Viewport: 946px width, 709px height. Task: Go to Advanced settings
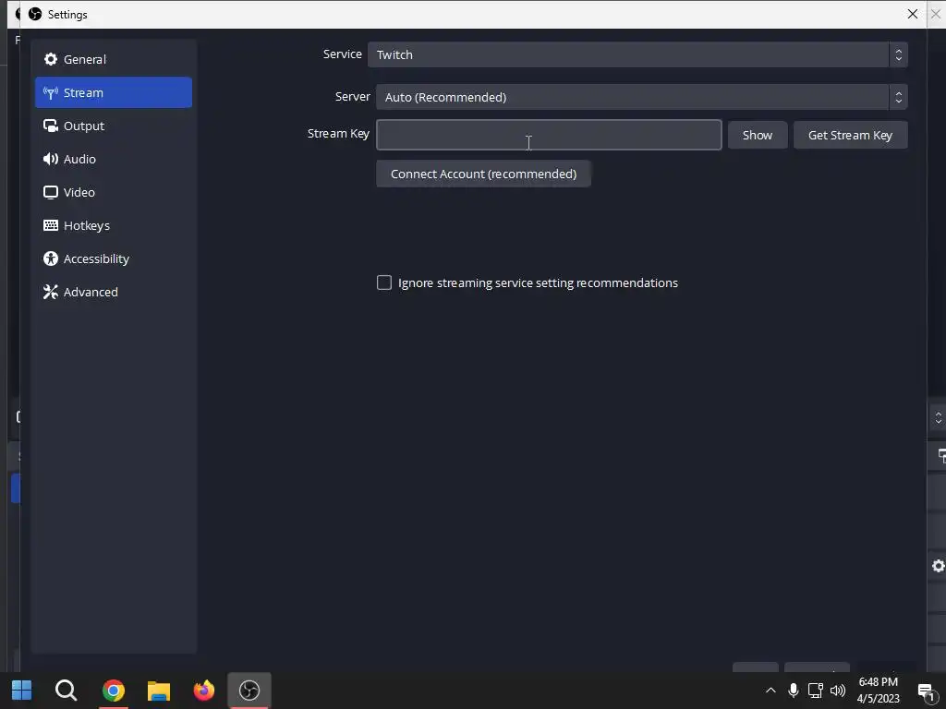114,291
